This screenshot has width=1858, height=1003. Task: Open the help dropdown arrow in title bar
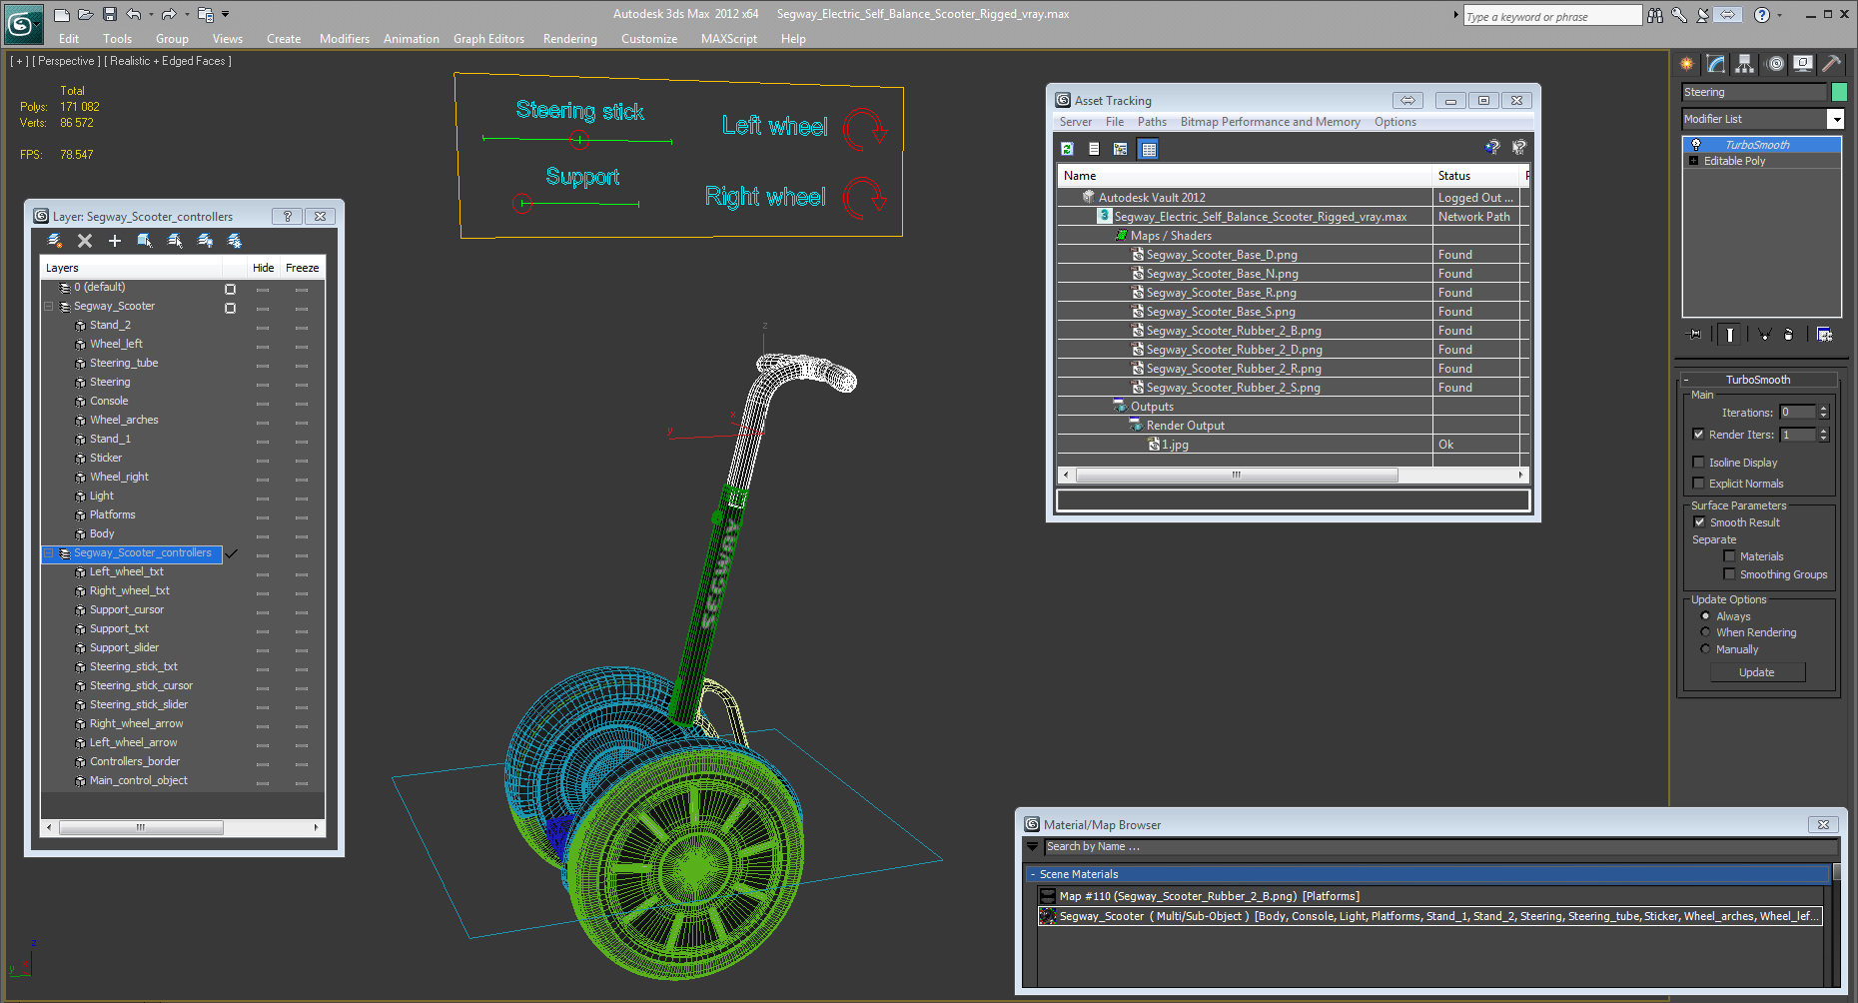point(1779,15)
